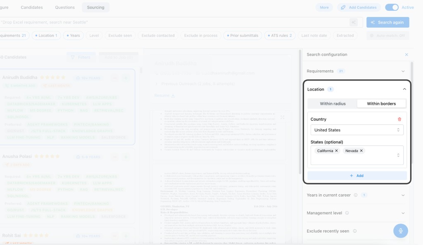Remove the California state chip

pyautogui.click(x=336, y=151)
